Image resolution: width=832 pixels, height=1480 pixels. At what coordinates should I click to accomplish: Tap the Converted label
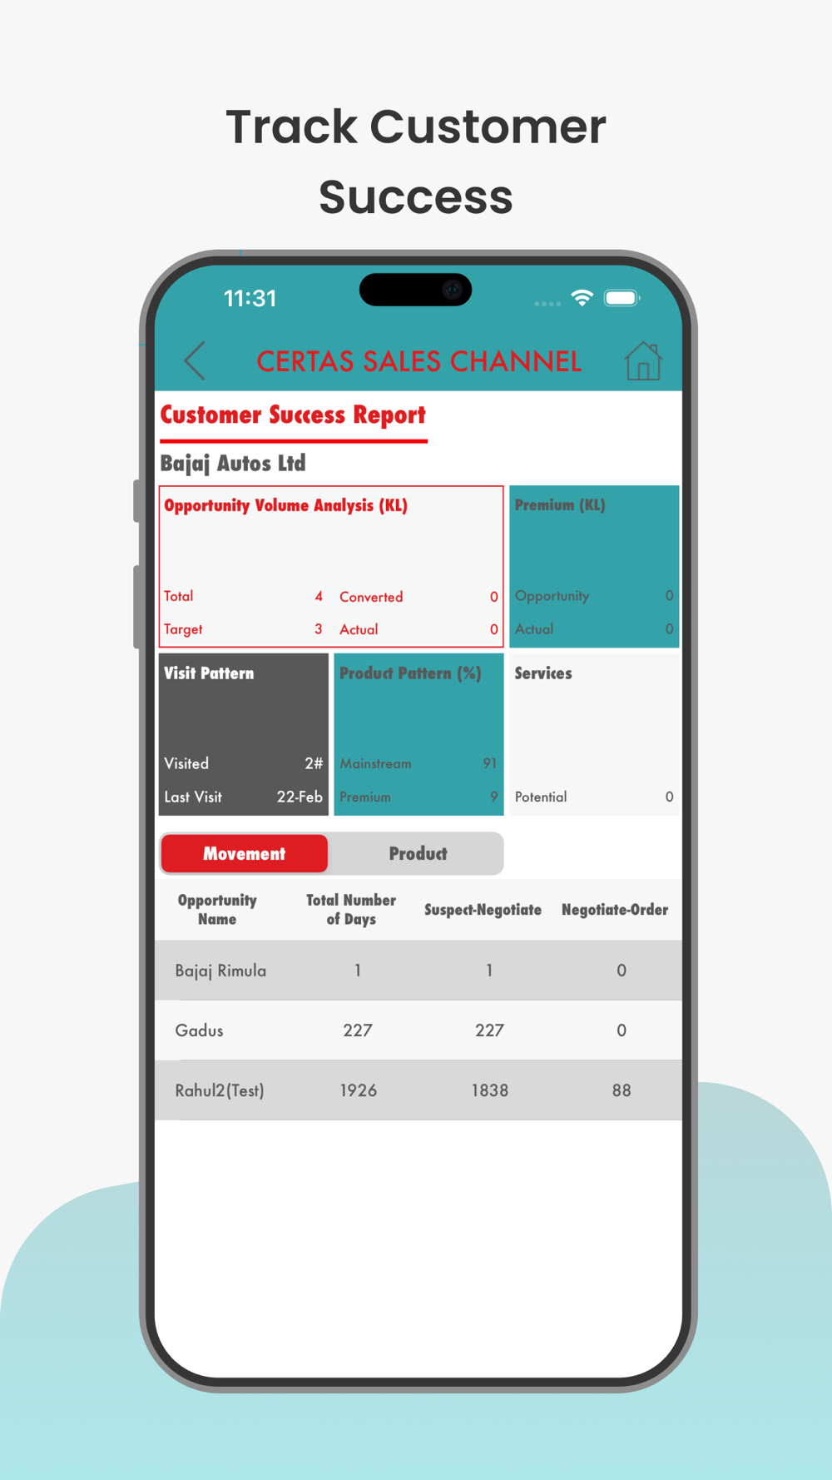[371, 597]
